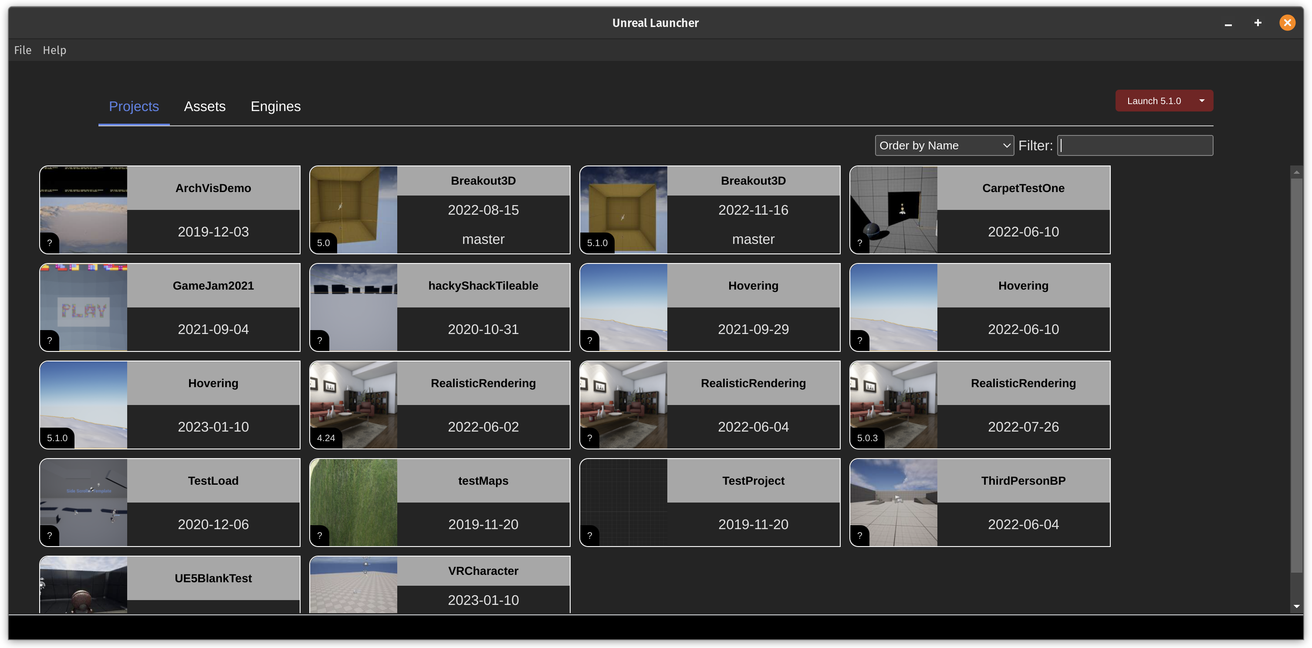Image resolution: width=1312 pixels, height=648 pixels.
Task: Click the ArchVisDemo project thumbnail
Action: pyautogui.click(x=84, y=210)
